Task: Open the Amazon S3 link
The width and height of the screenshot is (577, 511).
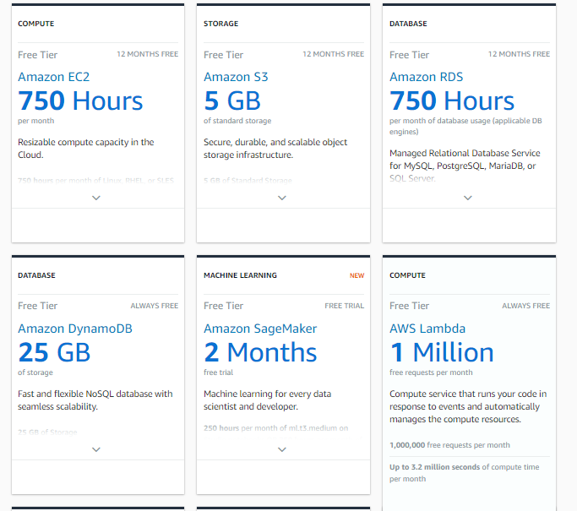Action: (x=236, y=77)
